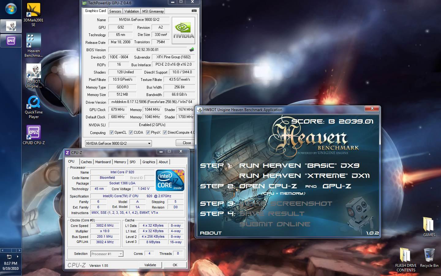The height and width of the screenshot is (276, 441).
Task: Select the CPU-Z taskbar button
Action: point(11,40)
